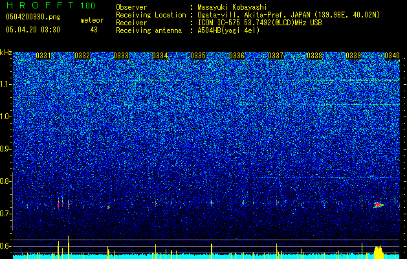The height and width of the screenshot is (259, 407).
Task: Click the date stamp 05.04.20 03:30
Action: pyautogui.click(x=33, y=30)
